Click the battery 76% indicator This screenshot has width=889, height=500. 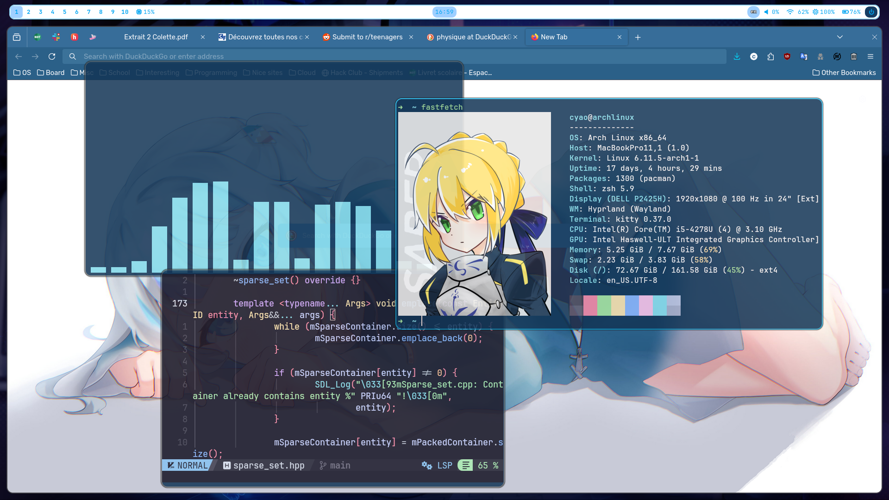coord(851,12)
